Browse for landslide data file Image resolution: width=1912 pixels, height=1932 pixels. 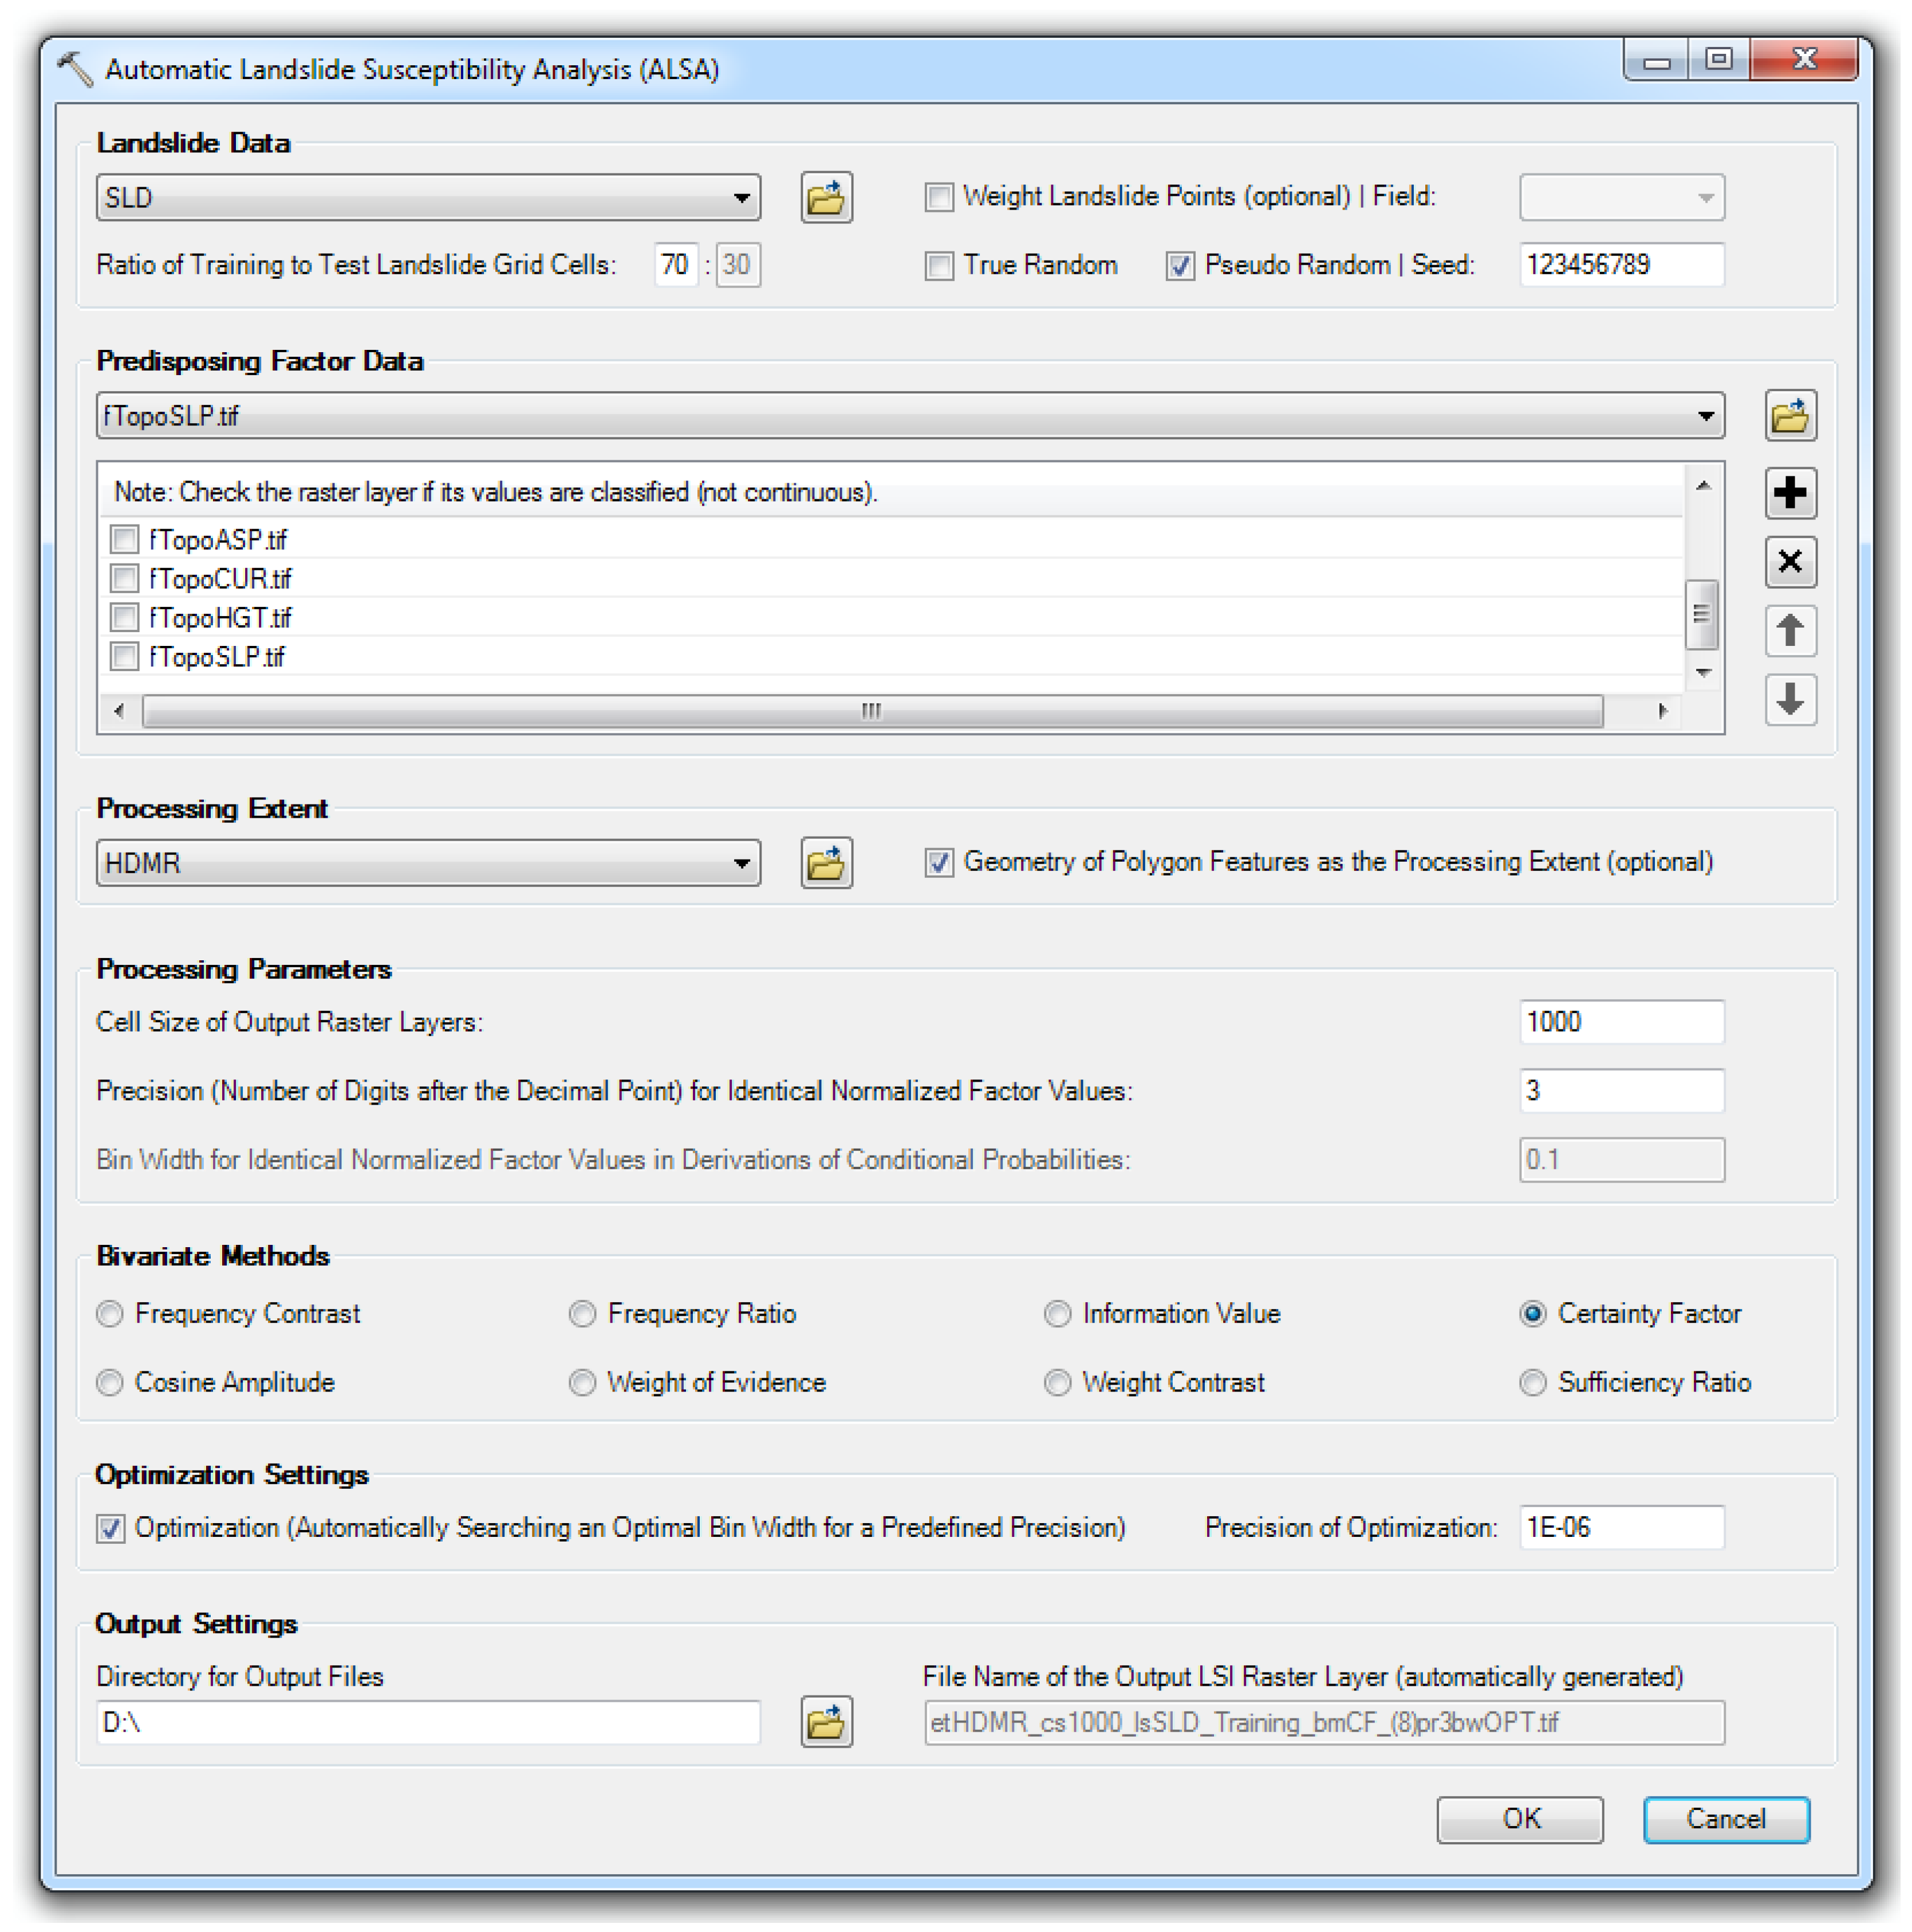(x=825, y=198)
